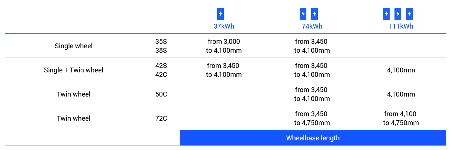Select the Single + Twin wheel row label
This screenshot has height=150, width=451.
74,70
